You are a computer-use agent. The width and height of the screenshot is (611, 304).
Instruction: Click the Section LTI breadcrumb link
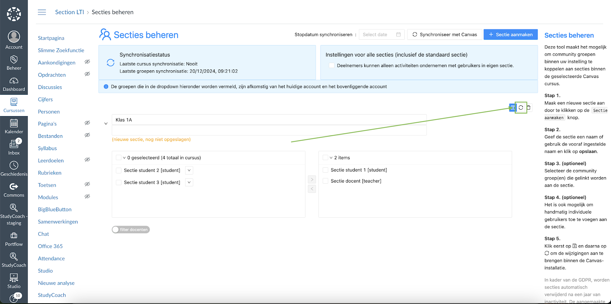(70, 12)
